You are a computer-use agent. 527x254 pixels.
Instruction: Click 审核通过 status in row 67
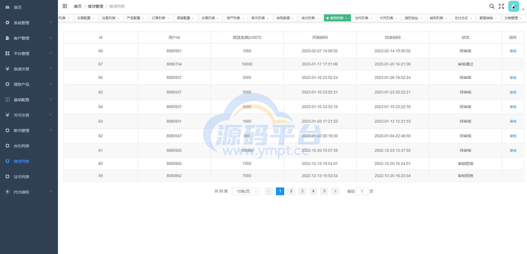pos(465,64)
